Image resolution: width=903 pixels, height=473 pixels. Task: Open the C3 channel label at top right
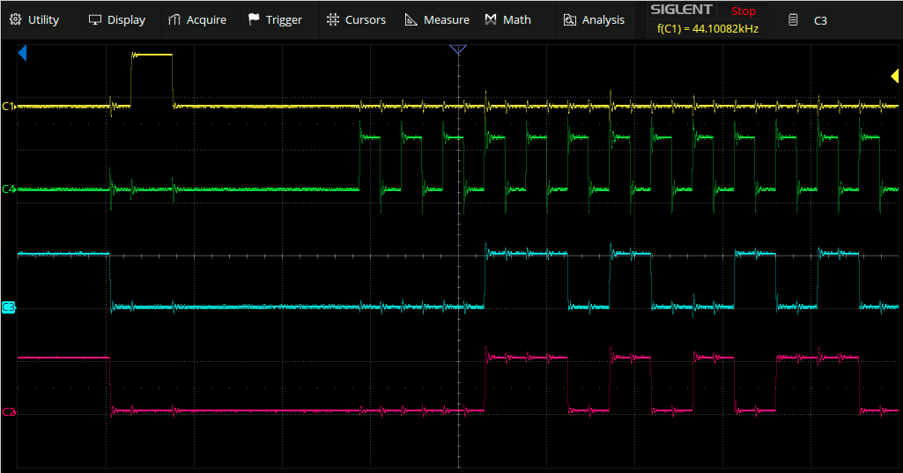pos(820,19)
